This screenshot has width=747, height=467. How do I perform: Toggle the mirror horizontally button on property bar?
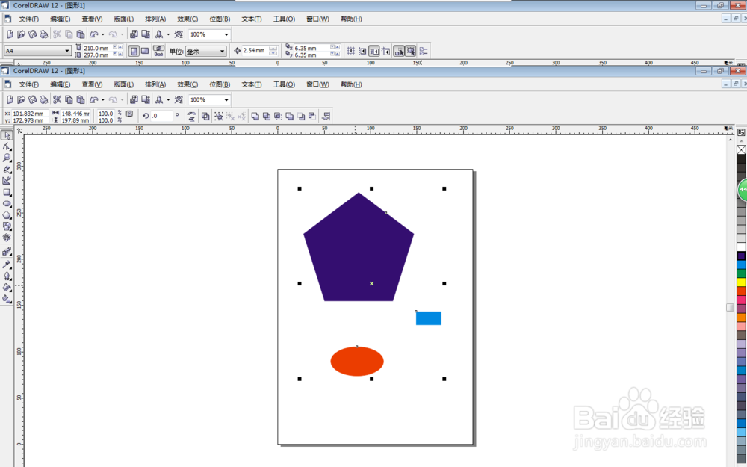[x=190, y=115]
